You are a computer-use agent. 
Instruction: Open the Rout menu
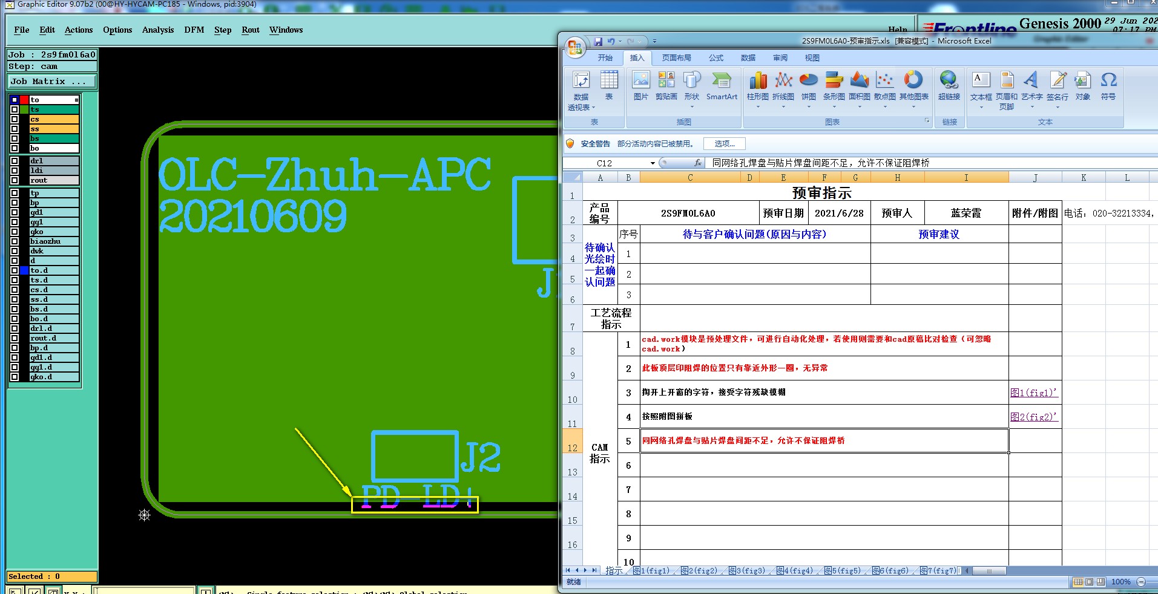coord(251,30)
